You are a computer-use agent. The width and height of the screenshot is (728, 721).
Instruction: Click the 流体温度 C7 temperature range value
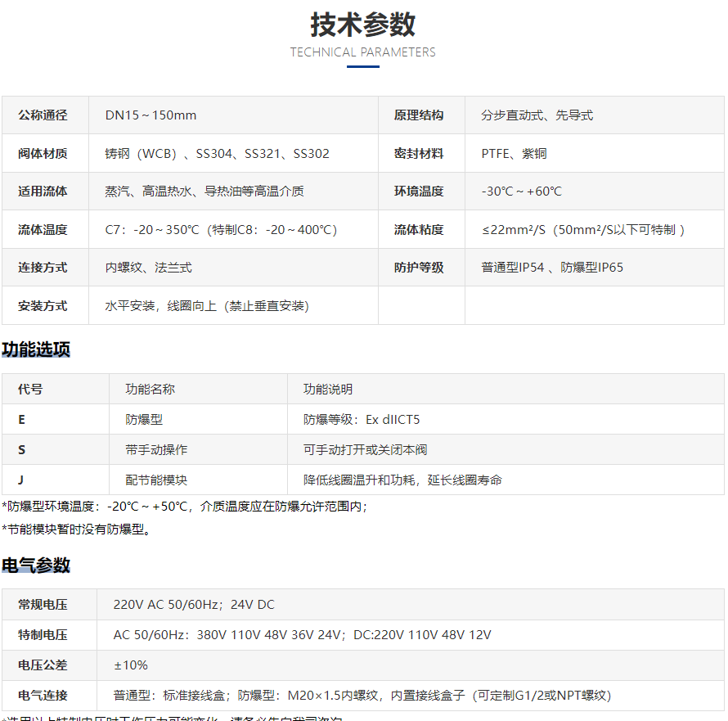pyautogui.click(x=221, y=230)
